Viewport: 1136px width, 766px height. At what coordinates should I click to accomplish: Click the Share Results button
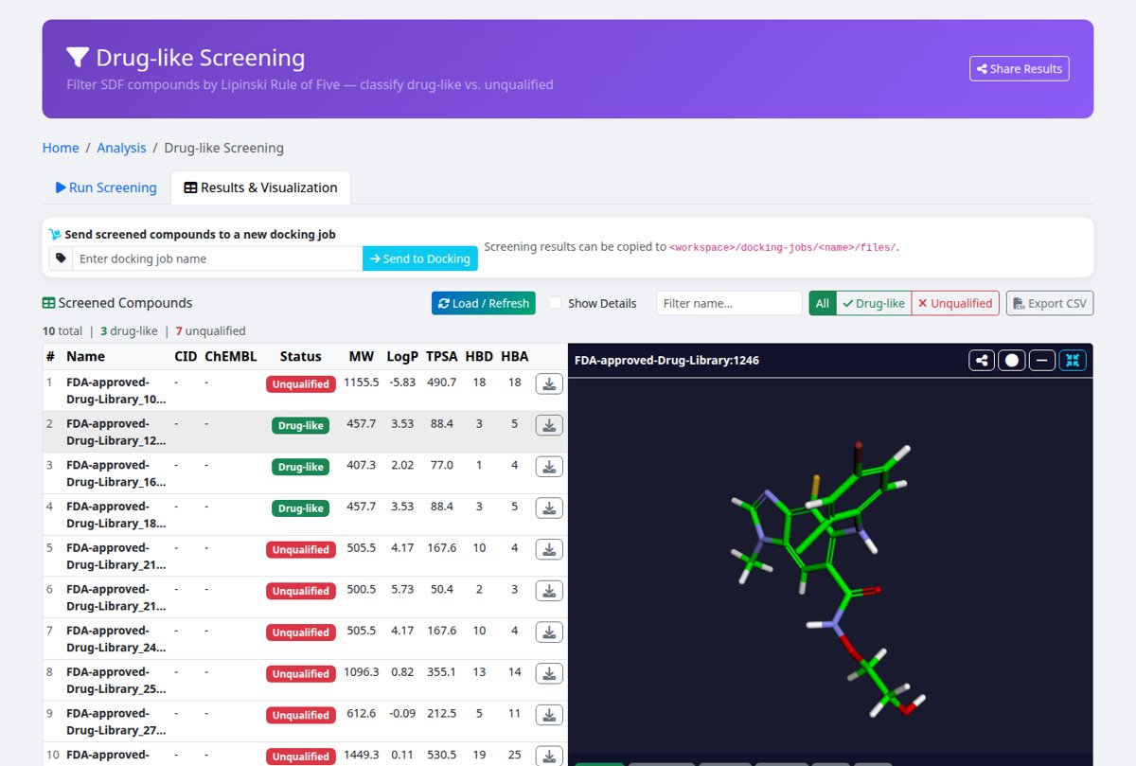point(1020,68)
